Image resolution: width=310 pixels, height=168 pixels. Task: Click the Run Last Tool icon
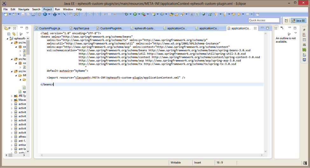click(144, 14)
